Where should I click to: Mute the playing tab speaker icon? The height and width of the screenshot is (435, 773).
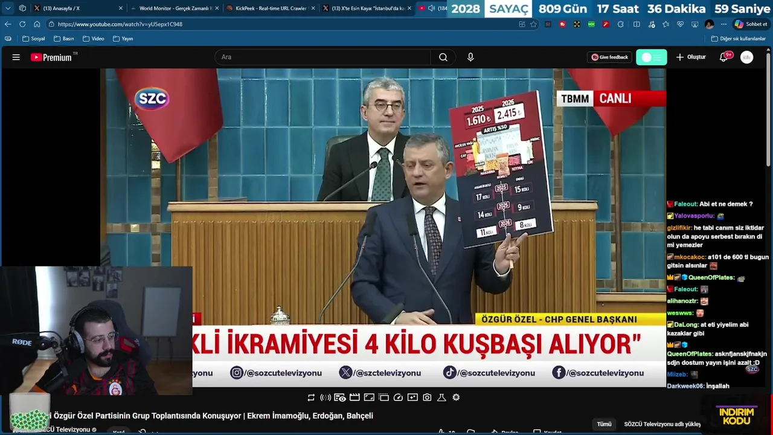click(x=431, y=8)
